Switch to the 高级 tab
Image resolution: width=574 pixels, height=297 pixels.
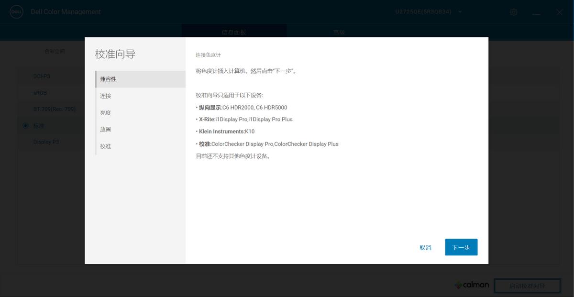[x=339, y=32]
